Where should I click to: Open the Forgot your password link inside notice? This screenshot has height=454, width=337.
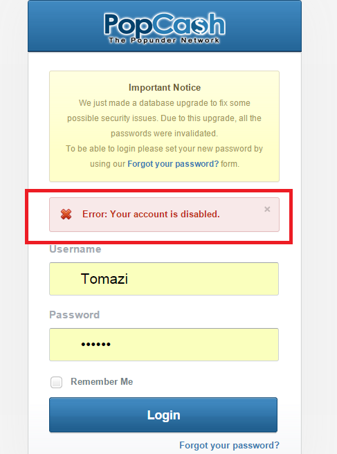[173, 164]
